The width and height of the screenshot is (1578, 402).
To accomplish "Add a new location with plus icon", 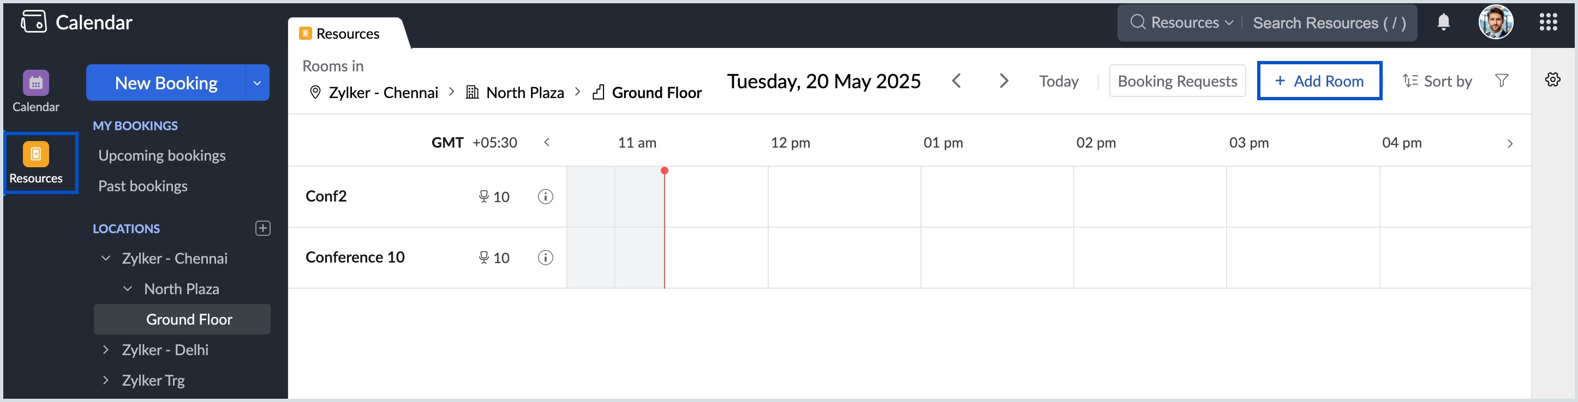I will coord(262,228).
